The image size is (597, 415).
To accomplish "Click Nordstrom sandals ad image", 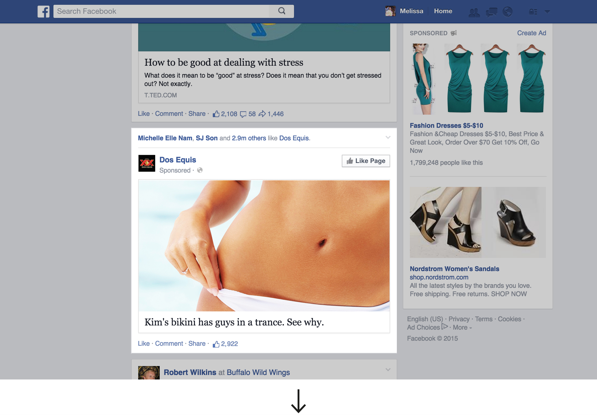I will pyautogui.click(x=478, y=222).
